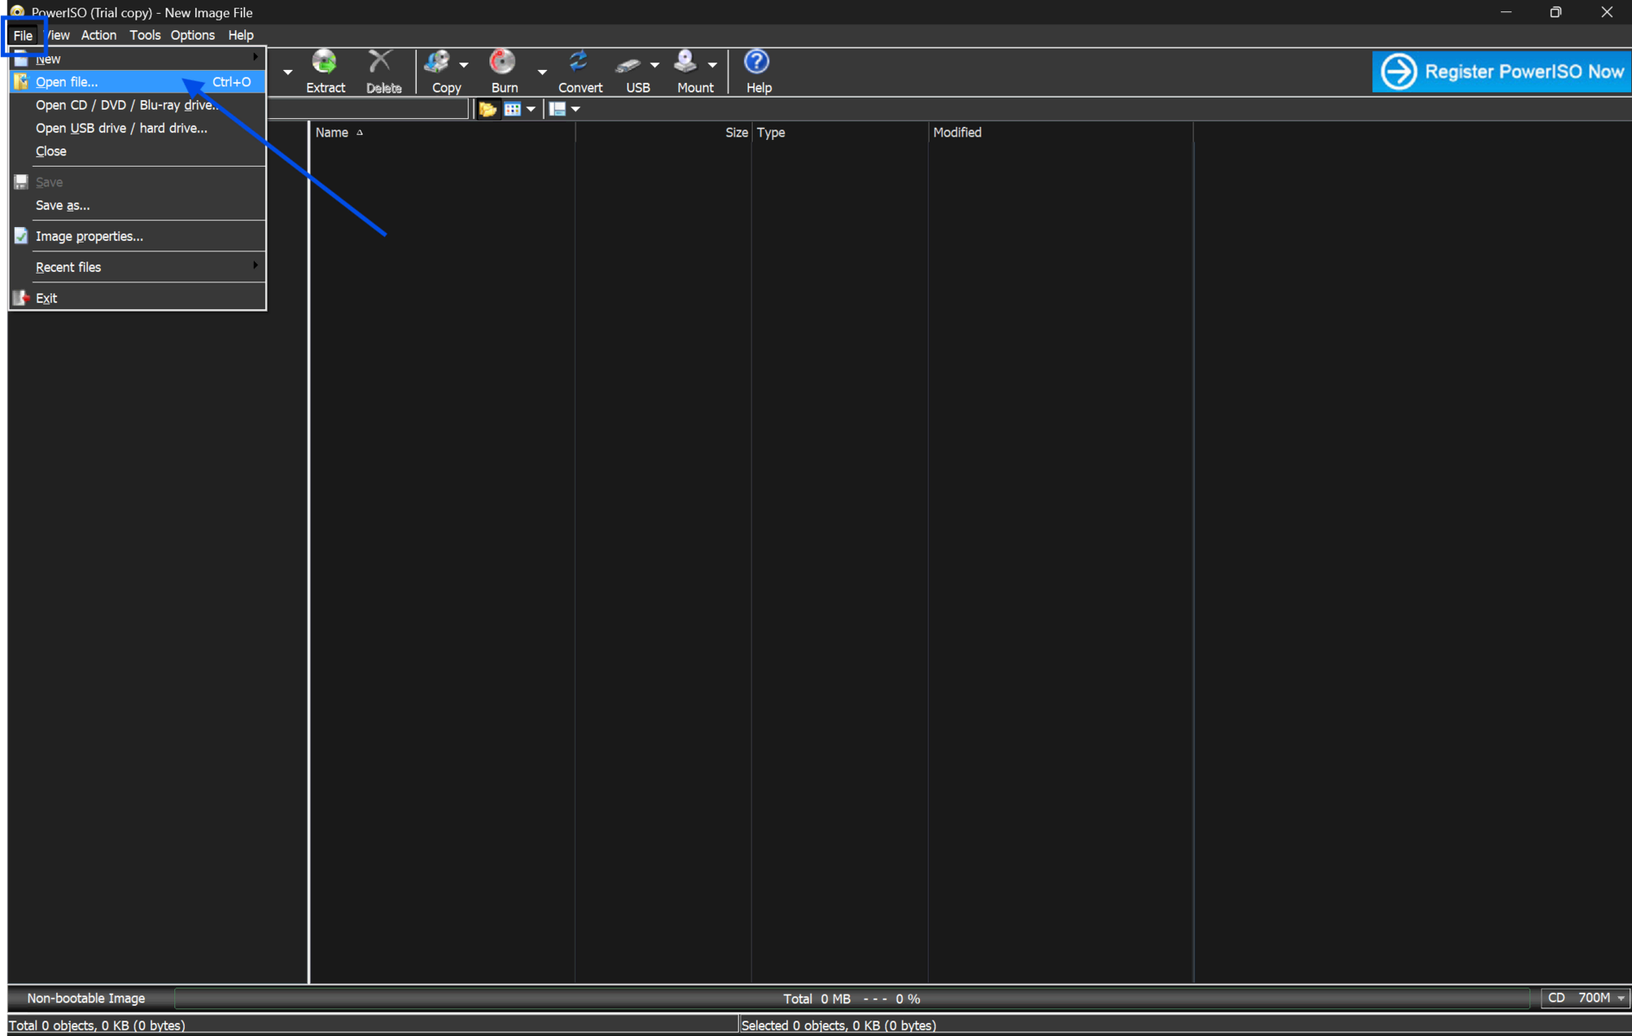The image size is (1632, 1036).
Task: Expand the Copy dropdown arrow
Action: pos(464,65)
